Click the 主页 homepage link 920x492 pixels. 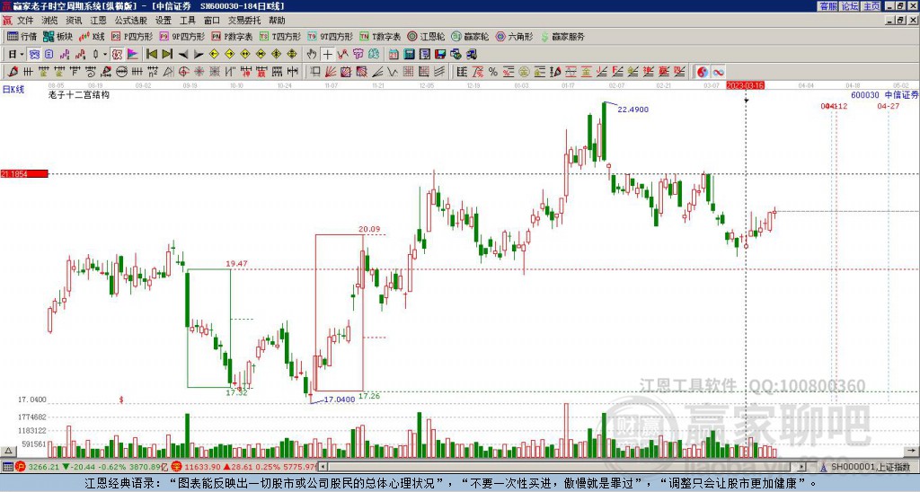(x=871, y=6)
